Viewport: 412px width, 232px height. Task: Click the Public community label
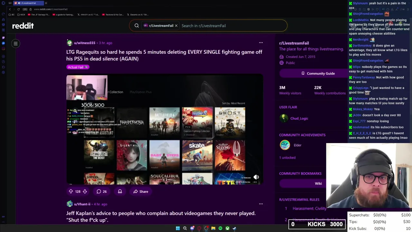[x=290, y=63]
